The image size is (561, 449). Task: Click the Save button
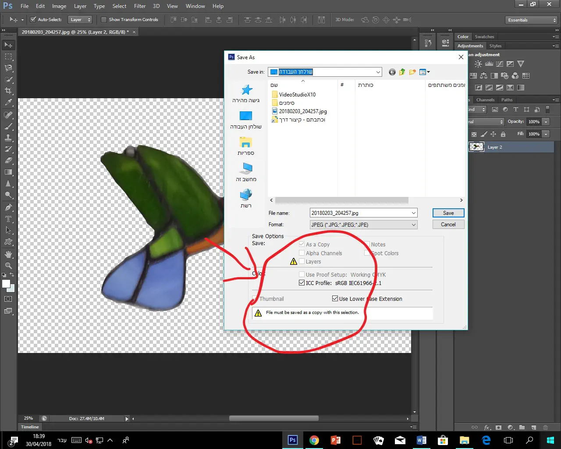448,213
